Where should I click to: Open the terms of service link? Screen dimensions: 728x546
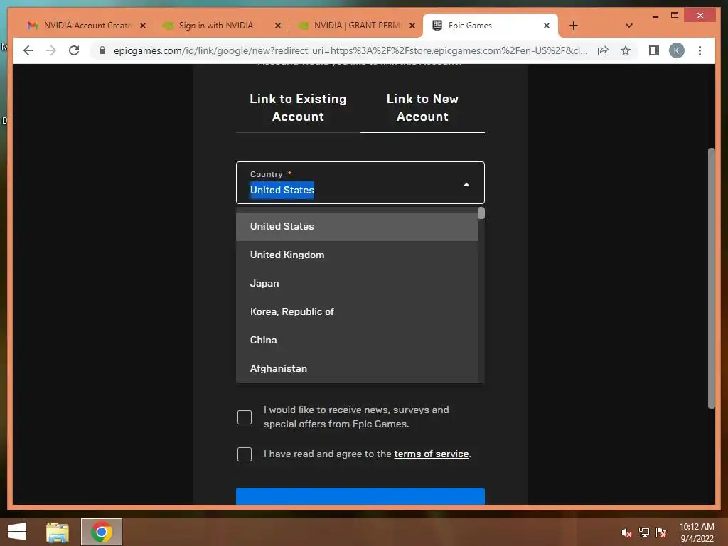[x=432, y=454]
